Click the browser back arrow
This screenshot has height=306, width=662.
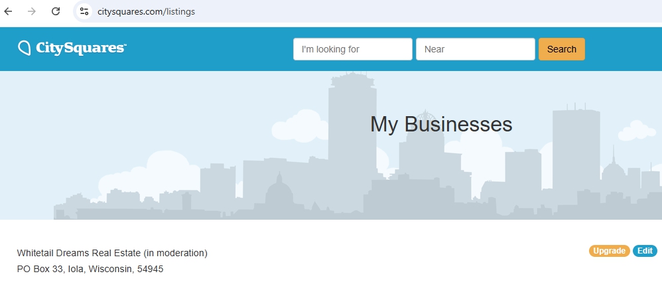pyautogui.click(x=9, y=11)
